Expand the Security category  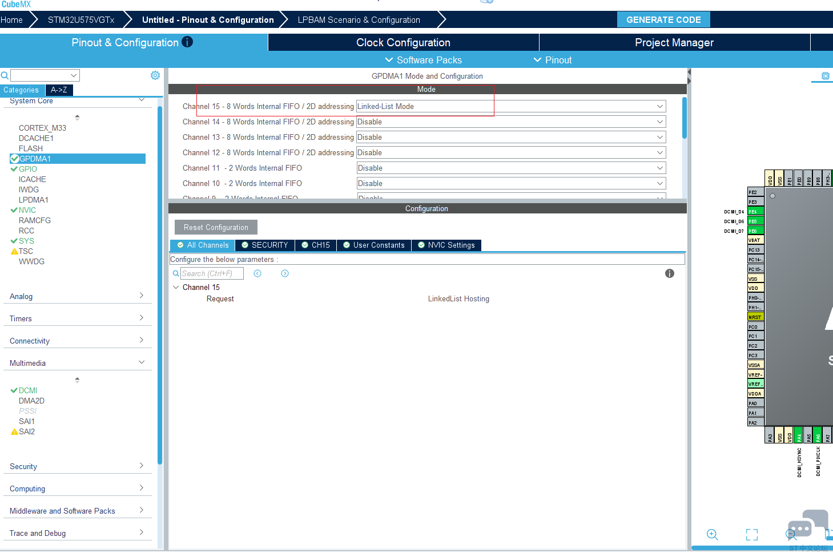pyautogui.click(x=142, y=466)
